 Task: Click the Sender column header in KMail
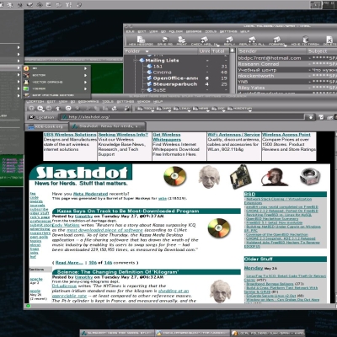pos(271,51)
